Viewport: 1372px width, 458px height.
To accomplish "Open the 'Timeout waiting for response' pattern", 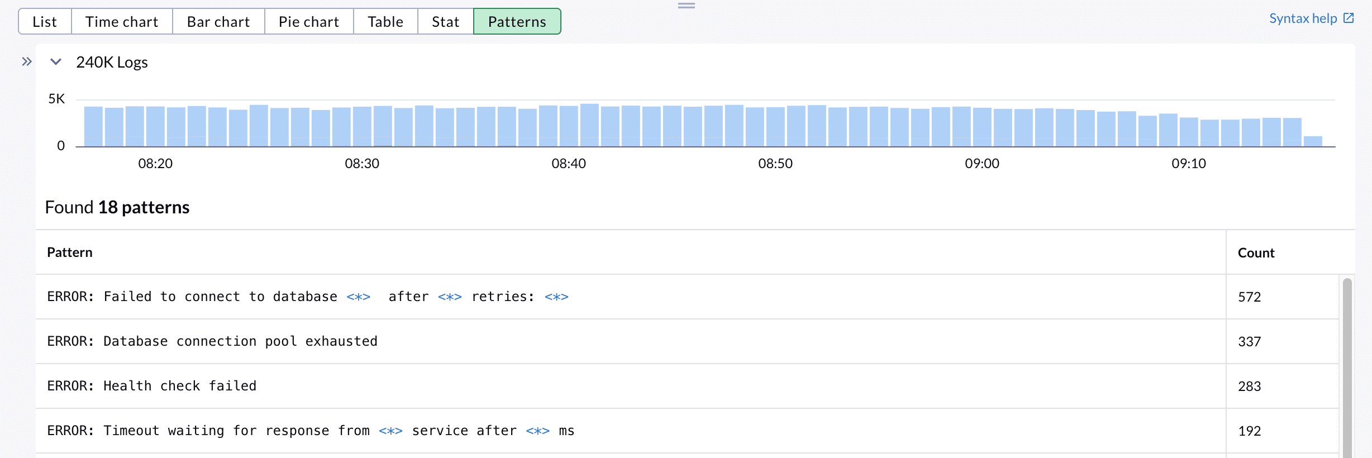I will (311, 431).
